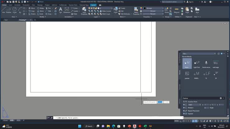Screen dimensions: 230x129
Task: Click the Undo arrow in quick access toolbar
Action: 28,2
